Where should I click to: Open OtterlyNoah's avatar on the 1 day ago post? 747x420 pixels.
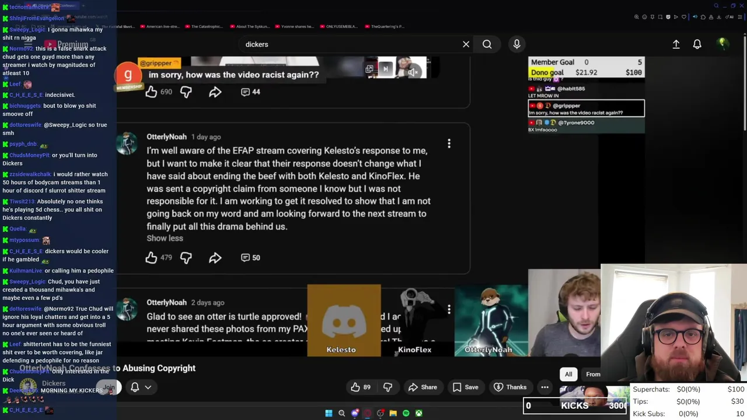click(x=127, y=143)
